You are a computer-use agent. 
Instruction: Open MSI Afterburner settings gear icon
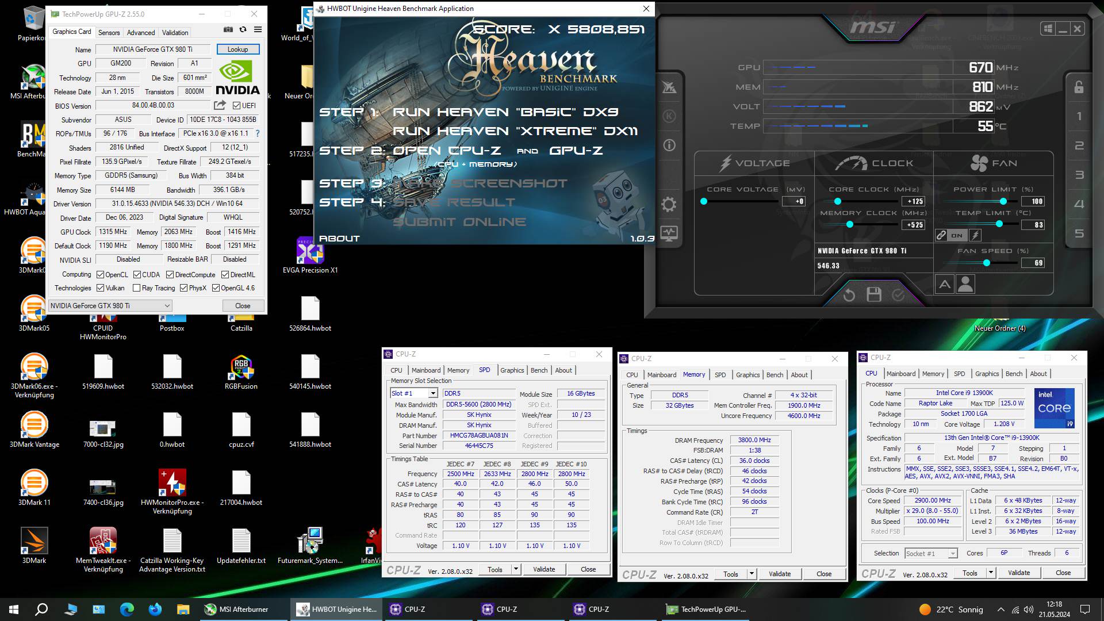(x=669, y=204)
